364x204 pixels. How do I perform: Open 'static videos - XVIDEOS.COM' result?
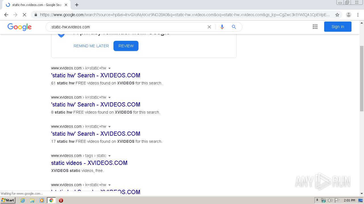point(89,163)
